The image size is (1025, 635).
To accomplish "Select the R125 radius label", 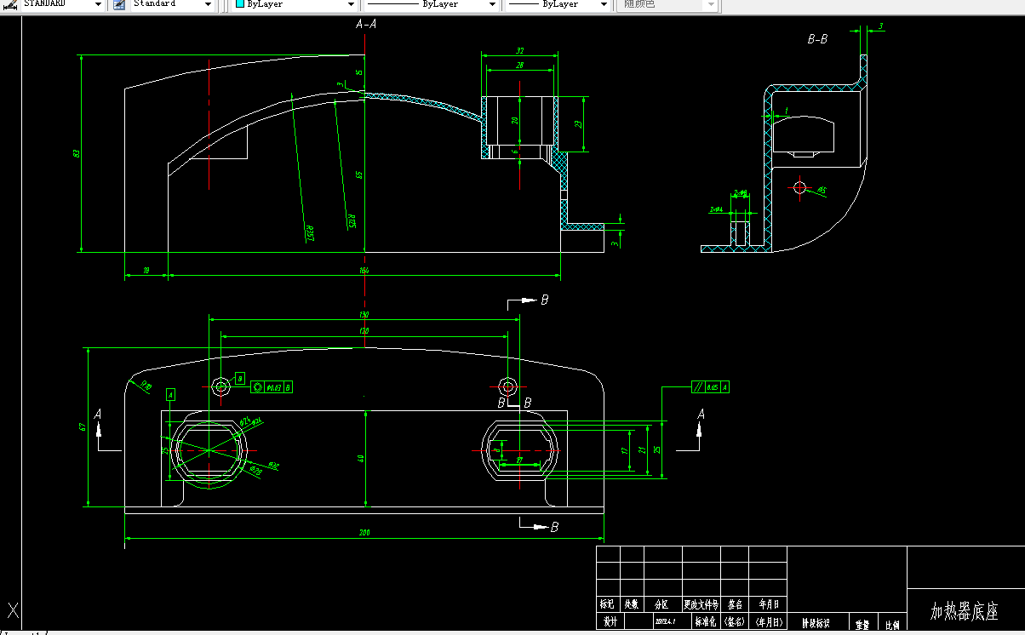I will tap(351, 221).
